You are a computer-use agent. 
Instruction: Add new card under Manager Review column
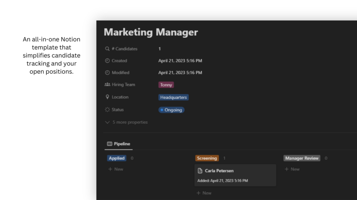pos(292,169)
